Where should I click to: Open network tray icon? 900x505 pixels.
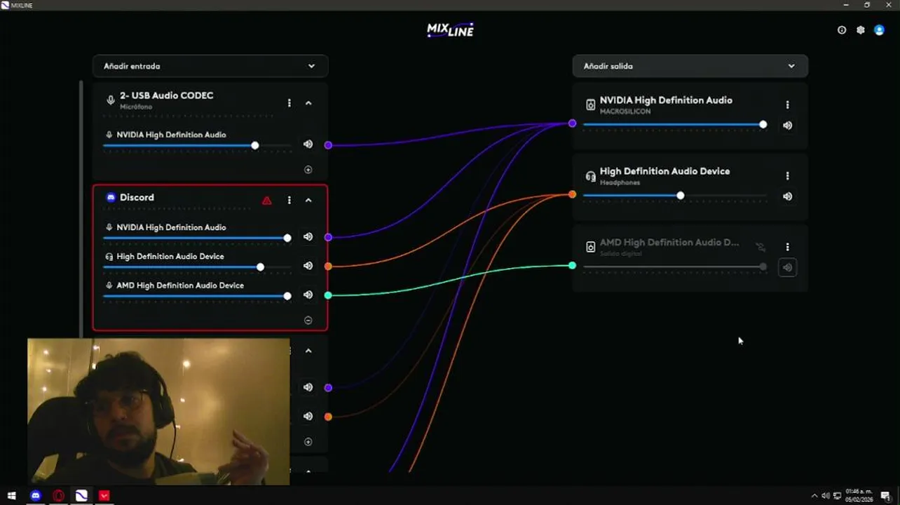(837, 496)
